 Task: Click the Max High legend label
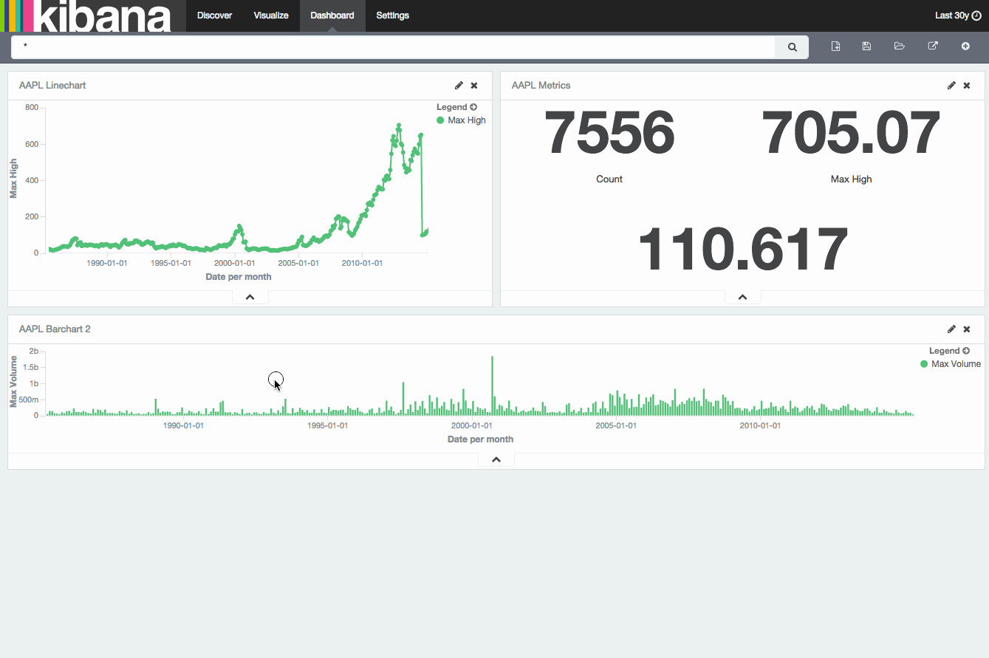coord(467,120)
